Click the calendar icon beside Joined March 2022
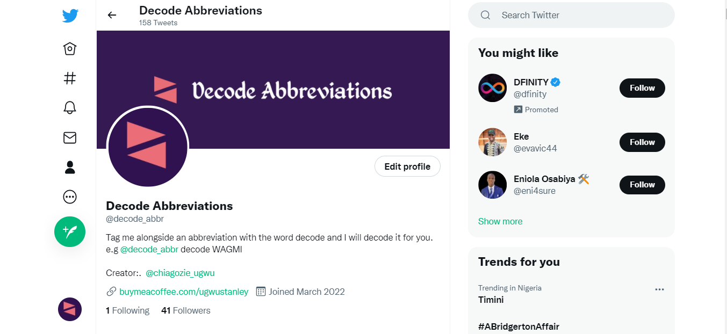Image resolution: width=727 pixels, height=334 pixels. coord(261,292)
